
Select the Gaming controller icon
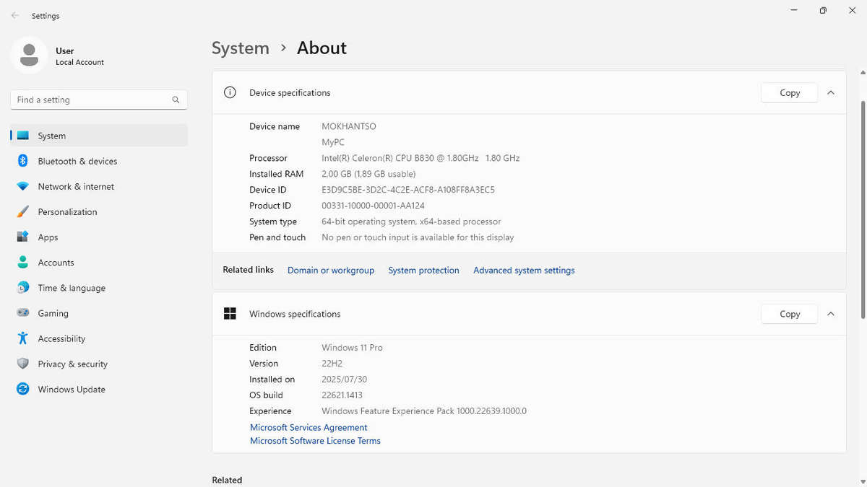coord(23,313)
